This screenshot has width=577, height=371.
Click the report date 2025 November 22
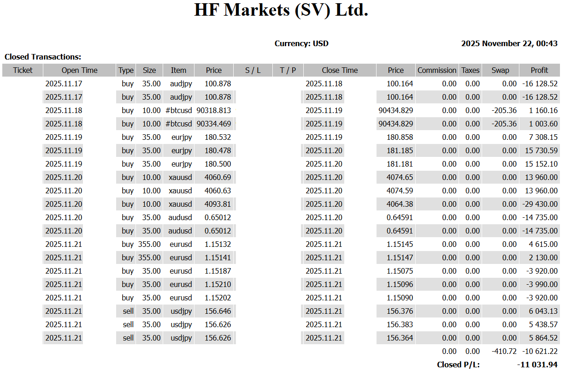click(x=509, y=43)
